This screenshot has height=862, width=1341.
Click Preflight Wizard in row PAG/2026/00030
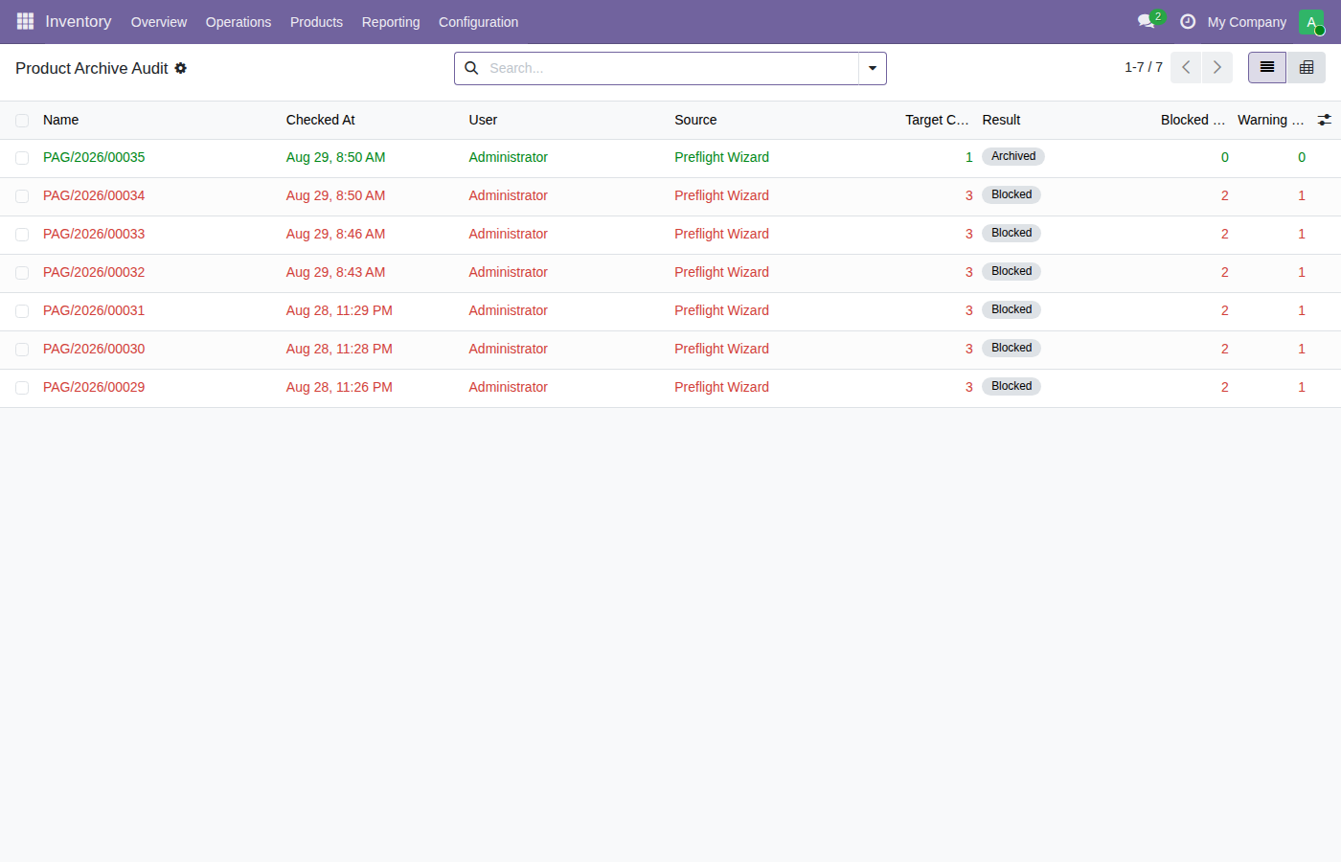[721, 349]
